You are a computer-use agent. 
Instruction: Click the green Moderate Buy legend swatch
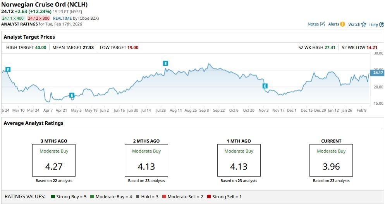click(x=92, y=196)
